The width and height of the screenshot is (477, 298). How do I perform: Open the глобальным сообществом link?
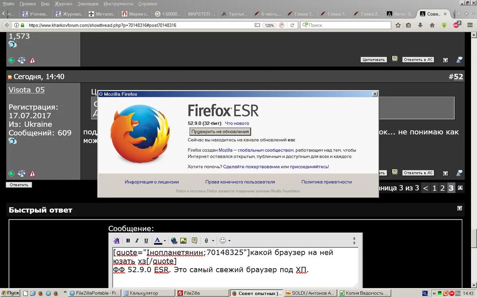266,150
